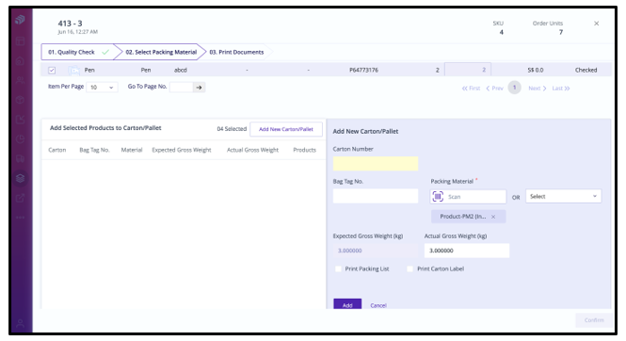Select page 1 in pagination
626x341 pixels.
coord(514,88)
